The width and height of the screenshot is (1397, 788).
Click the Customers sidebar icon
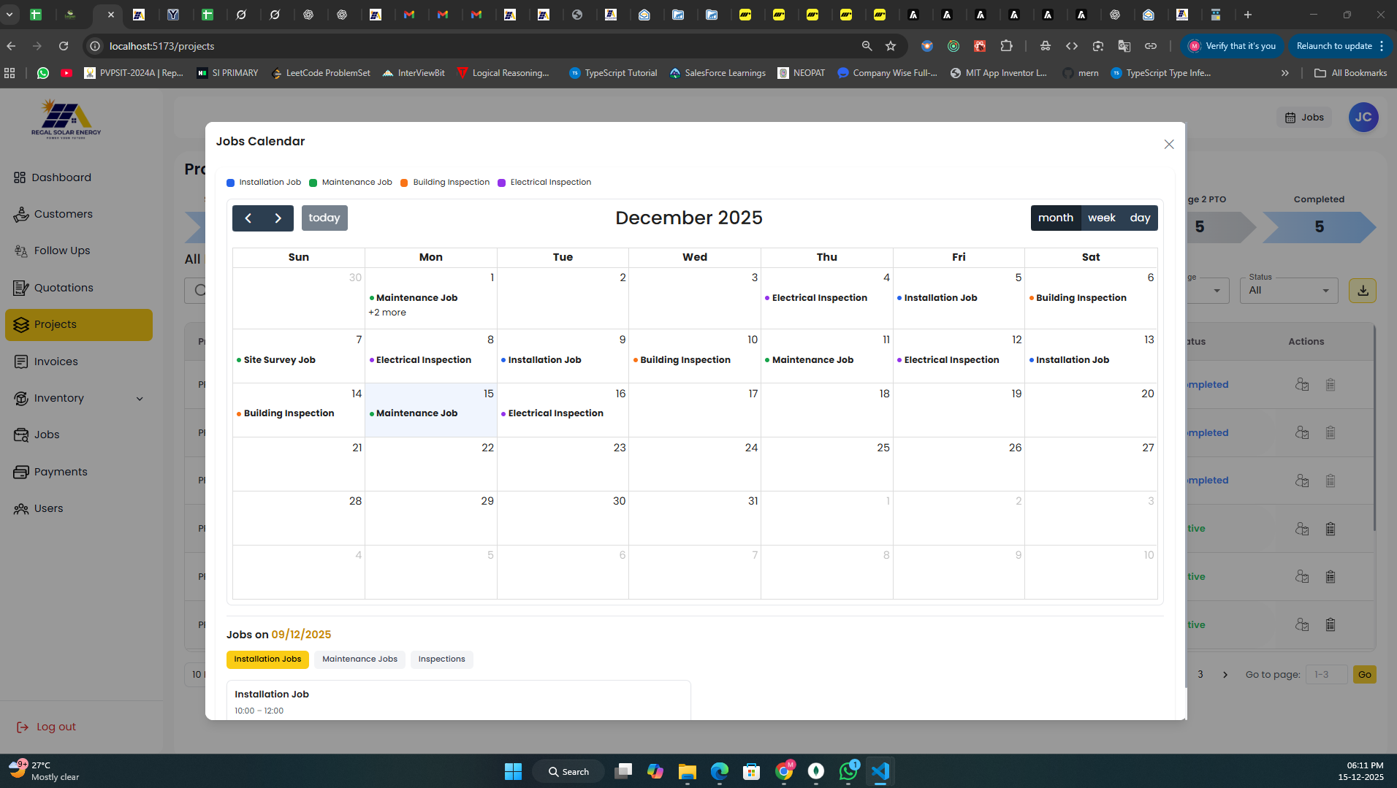(20, 215)
